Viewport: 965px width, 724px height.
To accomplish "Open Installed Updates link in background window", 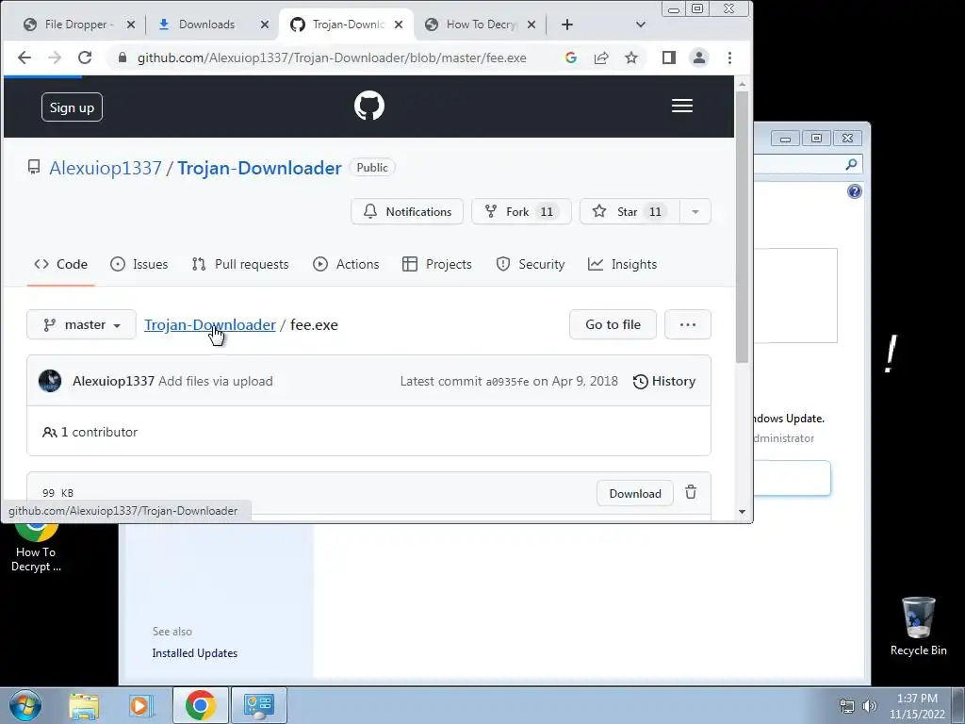I will tap(194, 653).
